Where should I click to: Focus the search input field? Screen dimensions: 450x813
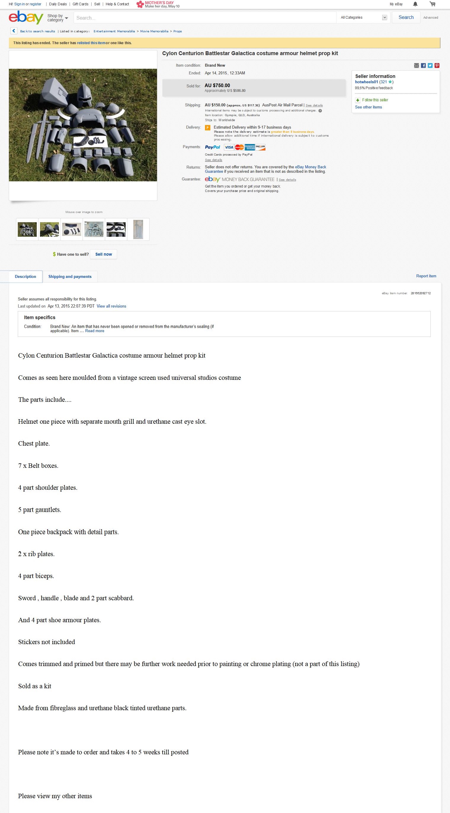[205, 18]
